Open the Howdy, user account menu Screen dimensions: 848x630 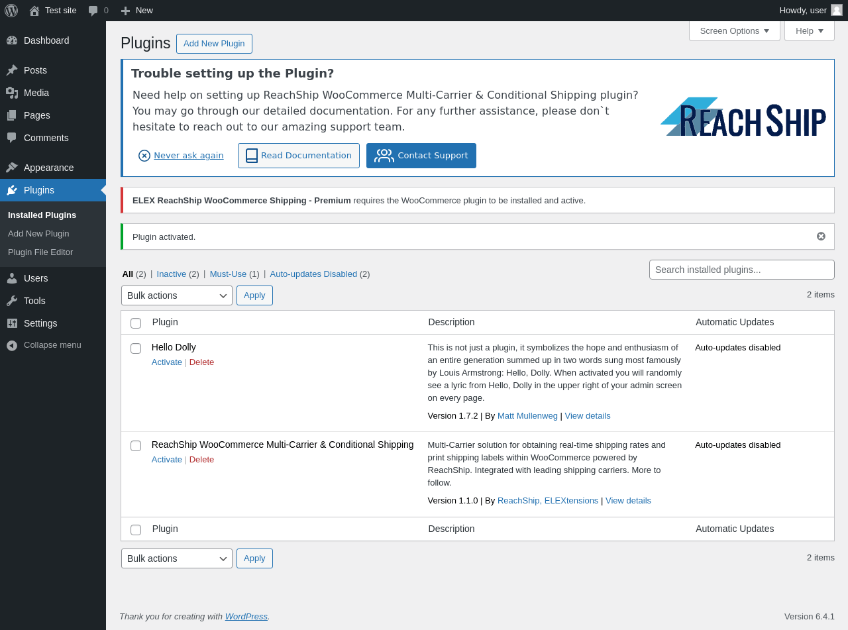(811, 11)
